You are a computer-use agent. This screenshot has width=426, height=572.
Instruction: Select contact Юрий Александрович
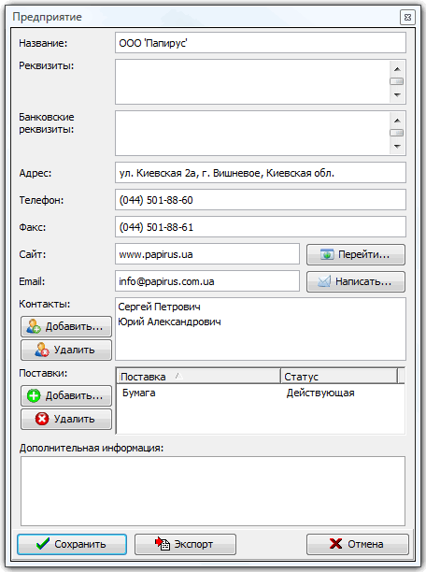(x=169, y=322)
